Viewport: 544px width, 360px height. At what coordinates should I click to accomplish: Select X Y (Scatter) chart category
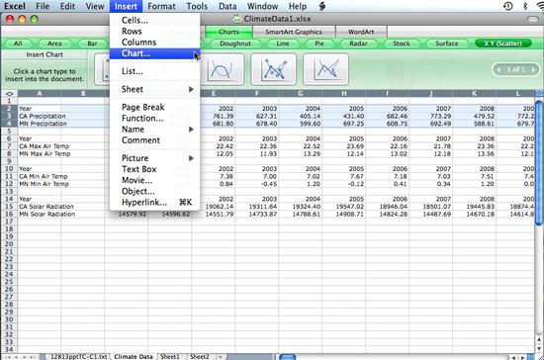coord(503,44)
